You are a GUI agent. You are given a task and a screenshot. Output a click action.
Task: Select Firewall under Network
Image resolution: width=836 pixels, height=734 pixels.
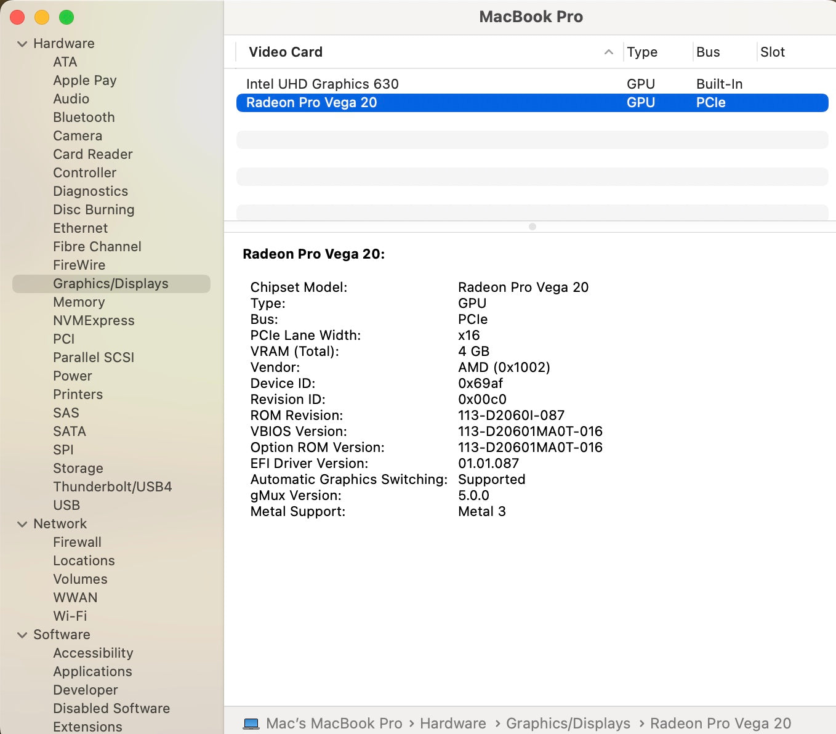click(x=77, y=542)
